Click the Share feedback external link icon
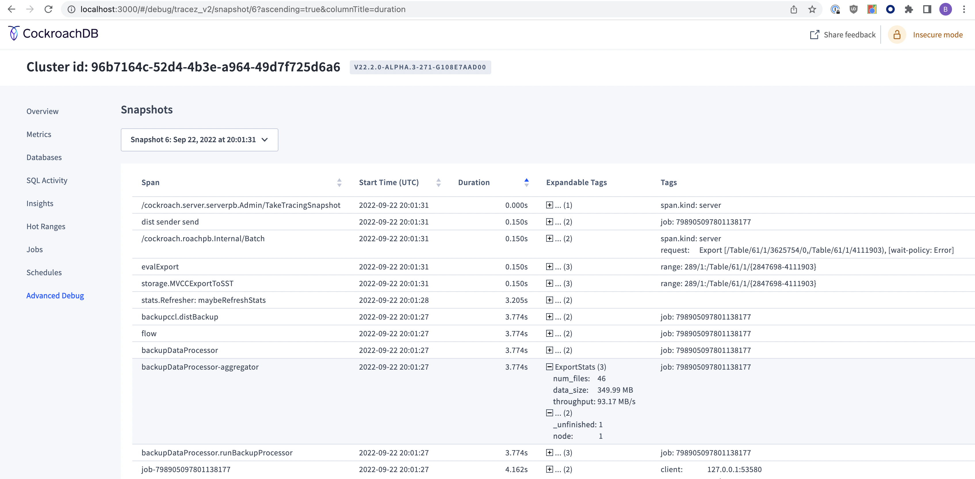The image size is (975, 479). point(814,35)
